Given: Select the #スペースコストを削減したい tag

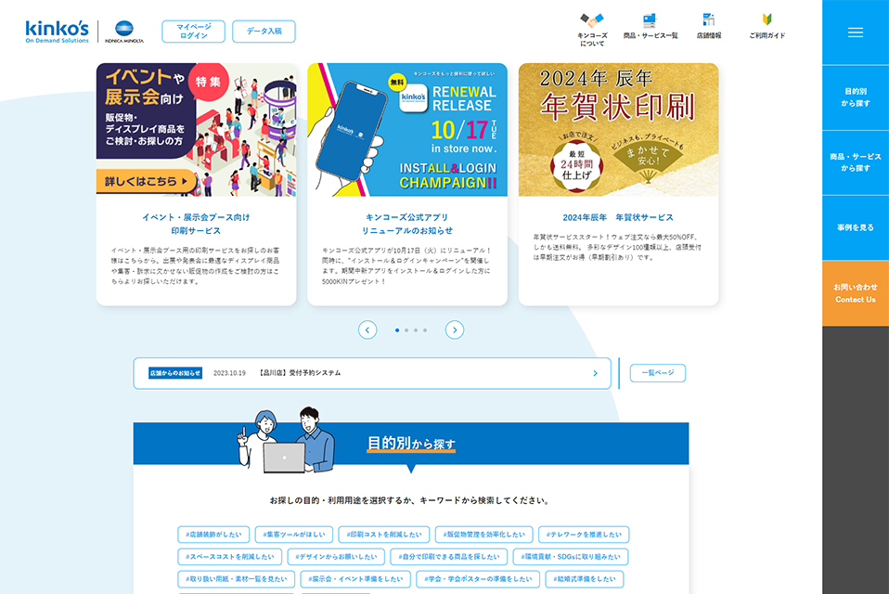Looking at the screenshot, I should pyautogui.click(x=229, y=557).
